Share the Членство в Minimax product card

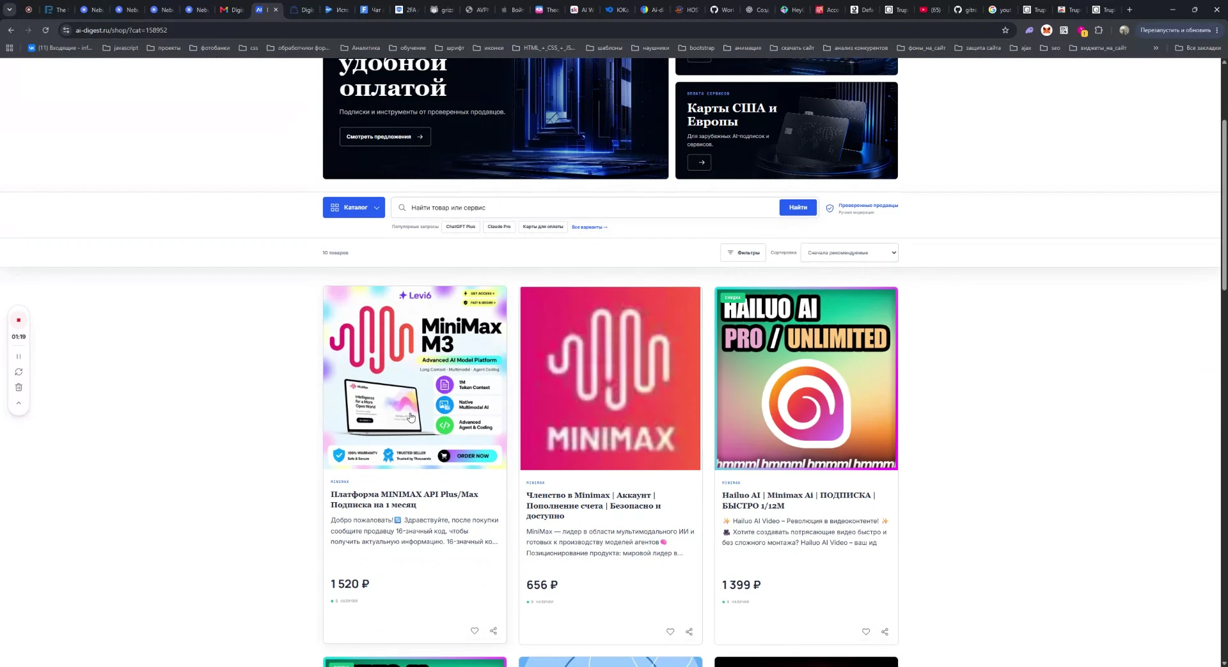(x=689, y=632)
